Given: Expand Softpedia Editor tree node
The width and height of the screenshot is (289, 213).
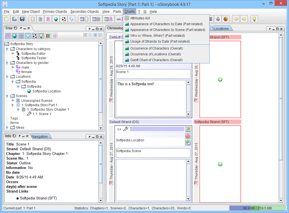Looking at the screenshot, I should 13,53.
